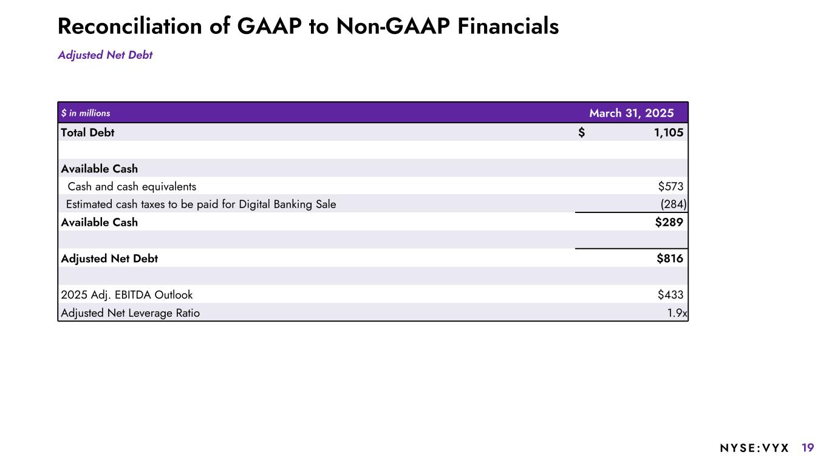Viewport: 829px width, 466px height.
Task: Click the $289 Available Cash total
Action: pyautogui.click(x=669, y=222)
